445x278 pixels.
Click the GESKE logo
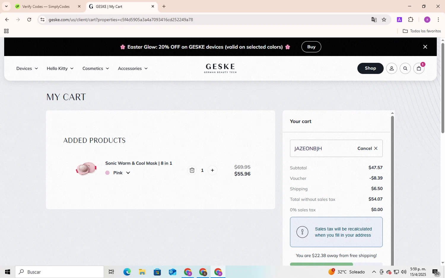(220, 68)
